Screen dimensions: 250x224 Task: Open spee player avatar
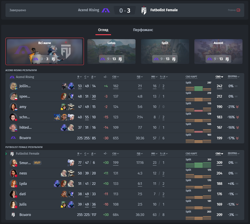pos(13,96)
